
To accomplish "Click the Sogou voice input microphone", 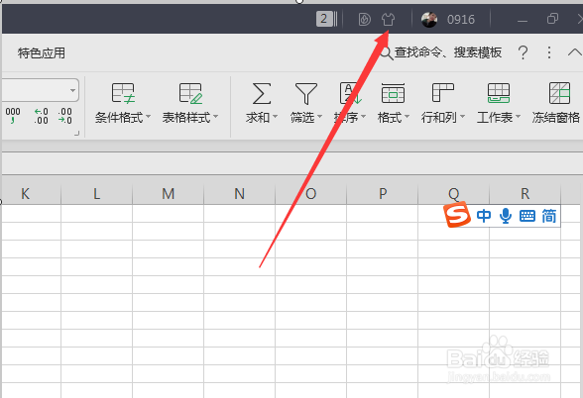I will pyautogui.click(x=506, y=216).
